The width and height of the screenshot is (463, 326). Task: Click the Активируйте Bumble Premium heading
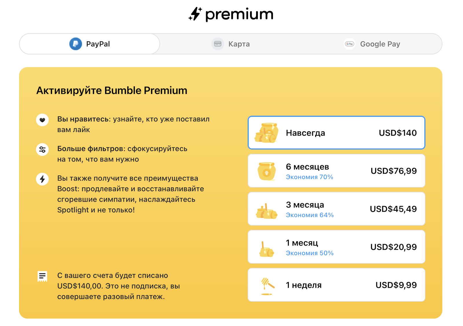point(112,90)
